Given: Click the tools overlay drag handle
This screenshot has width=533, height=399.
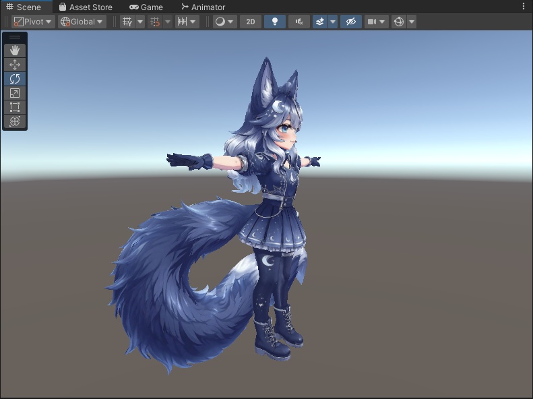Looking at the screenshot, I should point(15,37).
